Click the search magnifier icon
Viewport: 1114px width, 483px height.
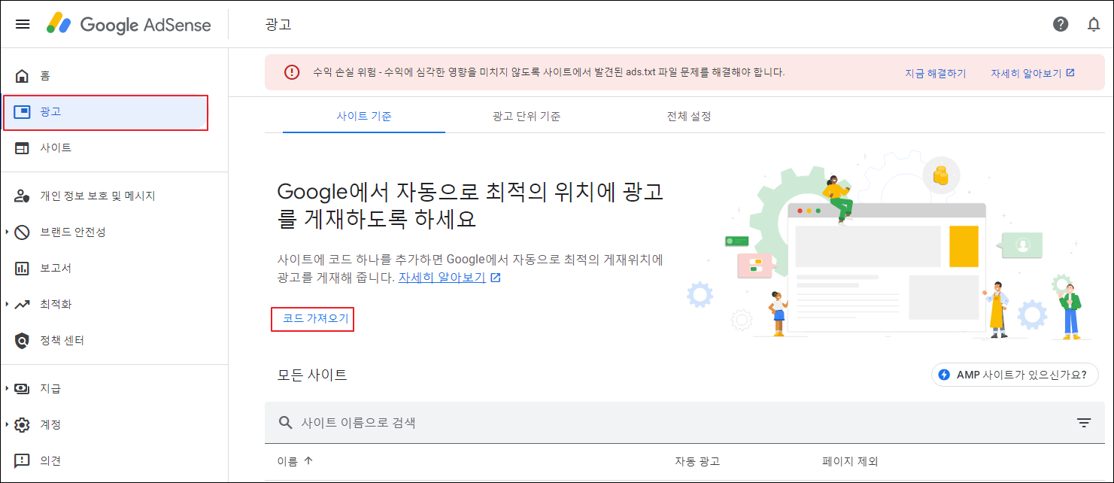click(286, 423)
